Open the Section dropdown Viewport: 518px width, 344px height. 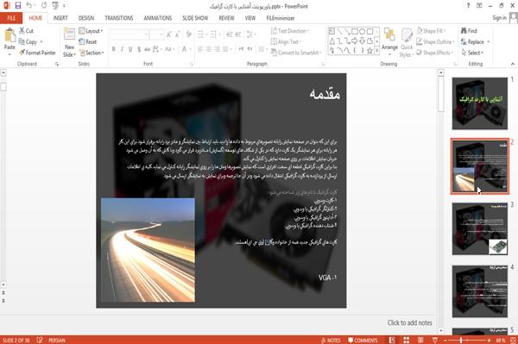pos(92,53)
